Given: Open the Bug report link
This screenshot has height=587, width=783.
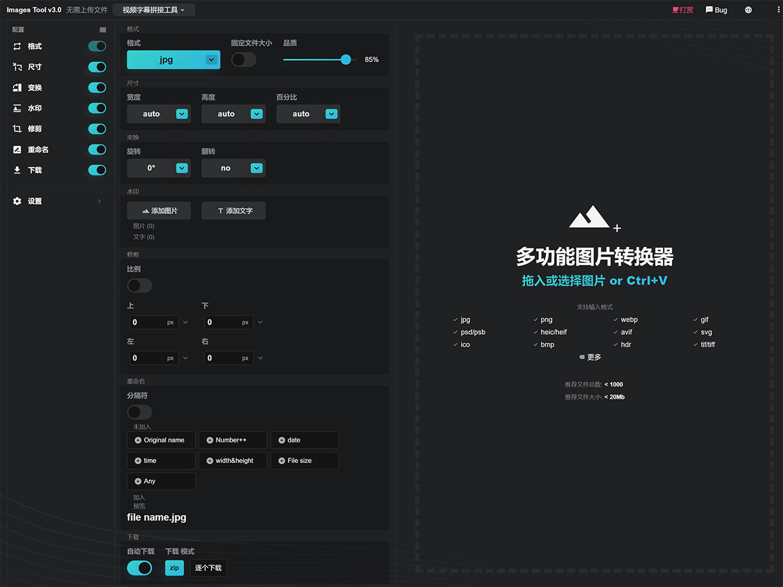Looking at the screenshot, I should [716, 10].
